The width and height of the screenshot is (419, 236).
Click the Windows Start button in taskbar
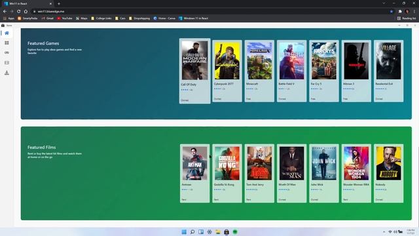click(x=184, y=231)
